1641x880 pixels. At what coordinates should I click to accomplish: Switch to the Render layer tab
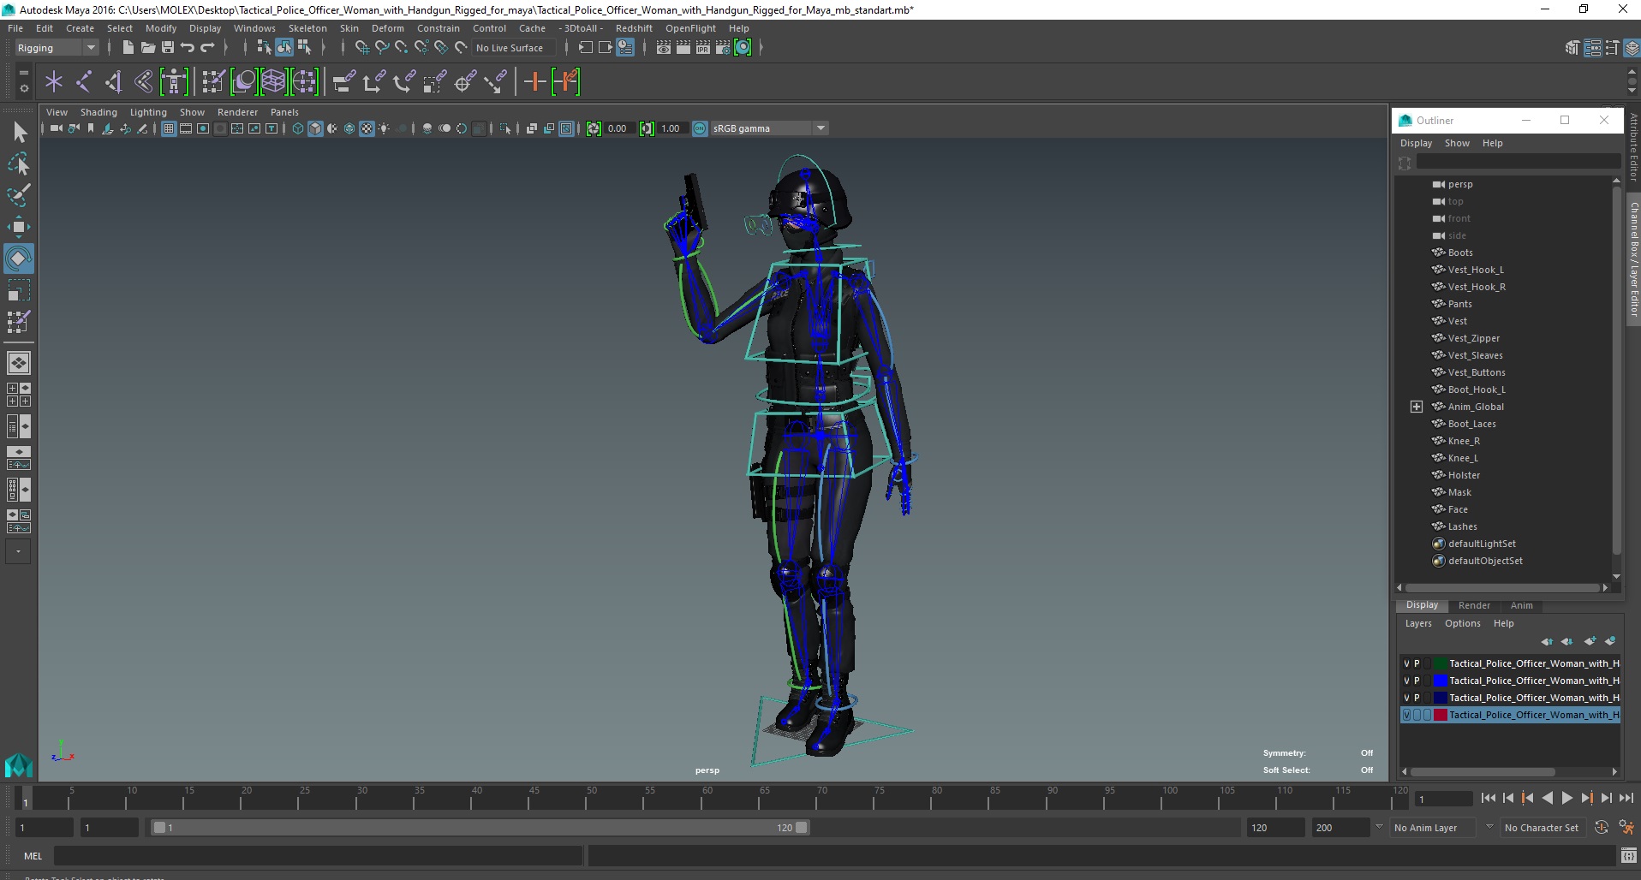1474,605
